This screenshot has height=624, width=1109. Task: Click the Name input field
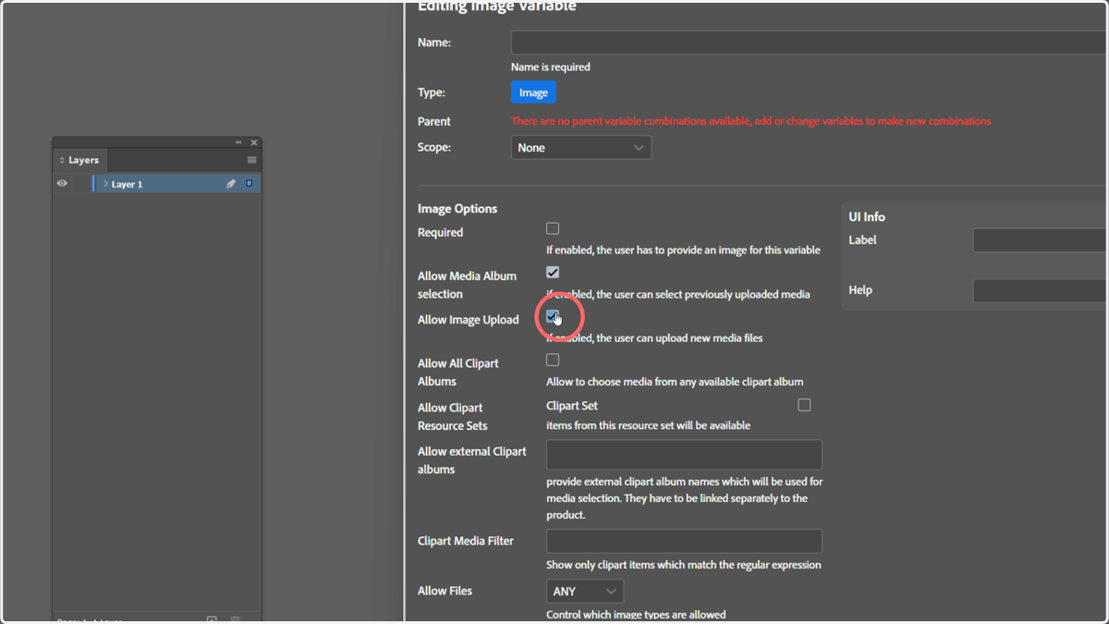point(810,43)
